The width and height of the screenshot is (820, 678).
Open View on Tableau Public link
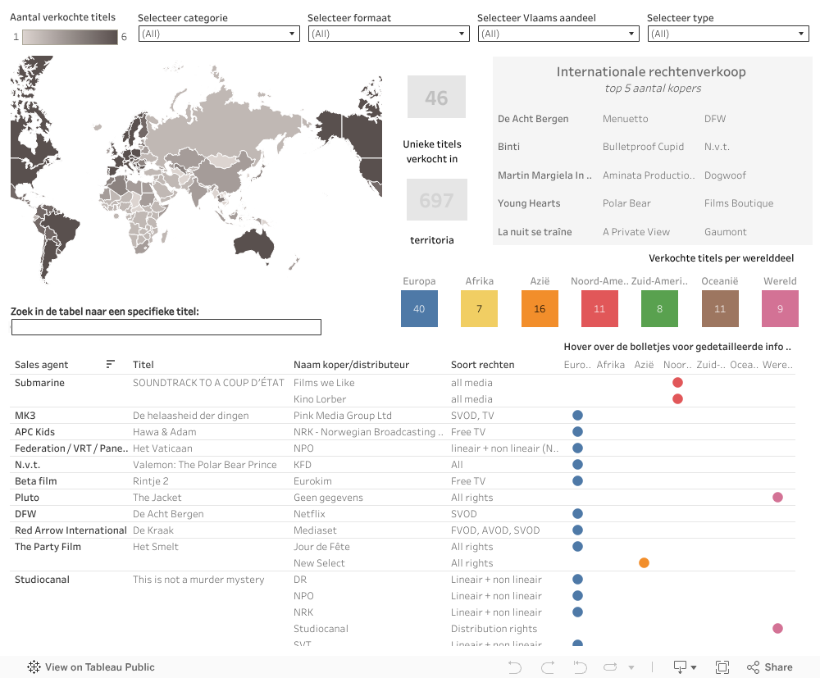(91, 667)
